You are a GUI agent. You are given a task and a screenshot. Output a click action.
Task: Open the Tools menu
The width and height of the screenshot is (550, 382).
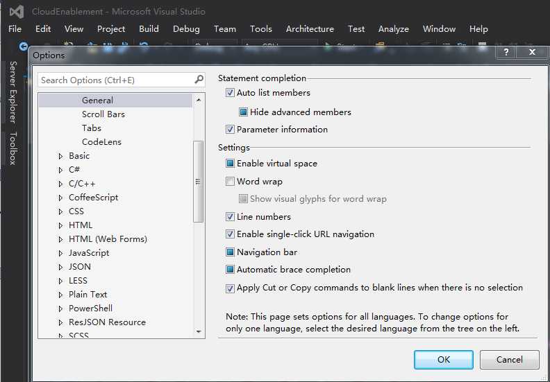click(x=261, y=28)
